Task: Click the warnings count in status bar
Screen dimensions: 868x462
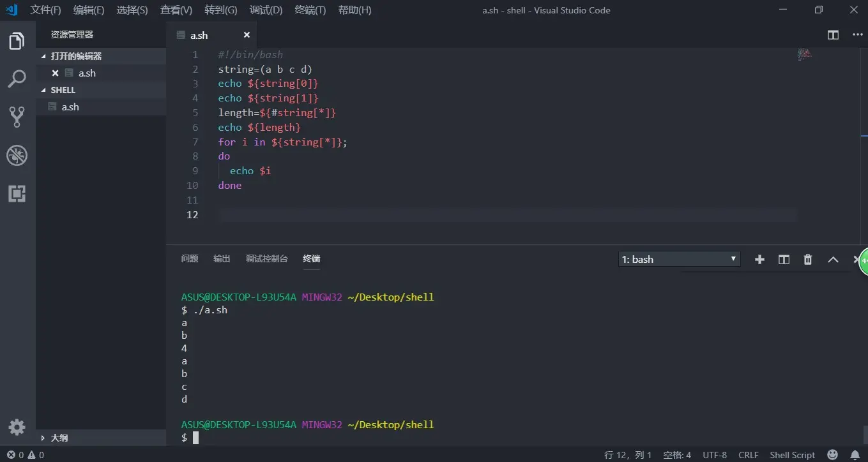Action: pyautogui.click(x=36, y=455)
